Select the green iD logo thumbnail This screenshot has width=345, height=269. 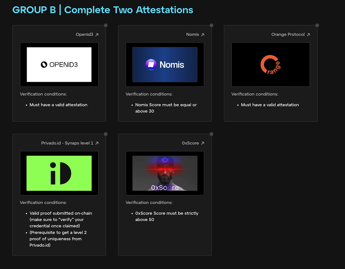tap(59, 173)
